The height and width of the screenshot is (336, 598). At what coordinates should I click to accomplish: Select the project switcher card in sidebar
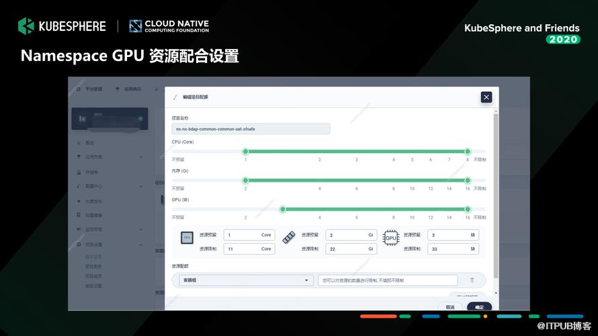(x=110, y=119)
